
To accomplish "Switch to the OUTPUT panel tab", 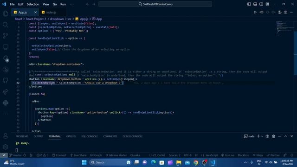I will click(x=39, y=136).
